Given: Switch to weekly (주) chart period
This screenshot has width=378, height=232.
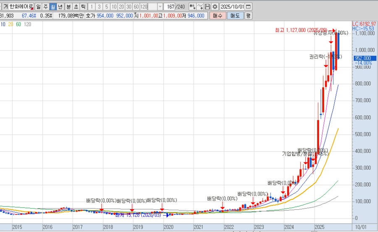Looking at the screenshot, I should [45, 7].
